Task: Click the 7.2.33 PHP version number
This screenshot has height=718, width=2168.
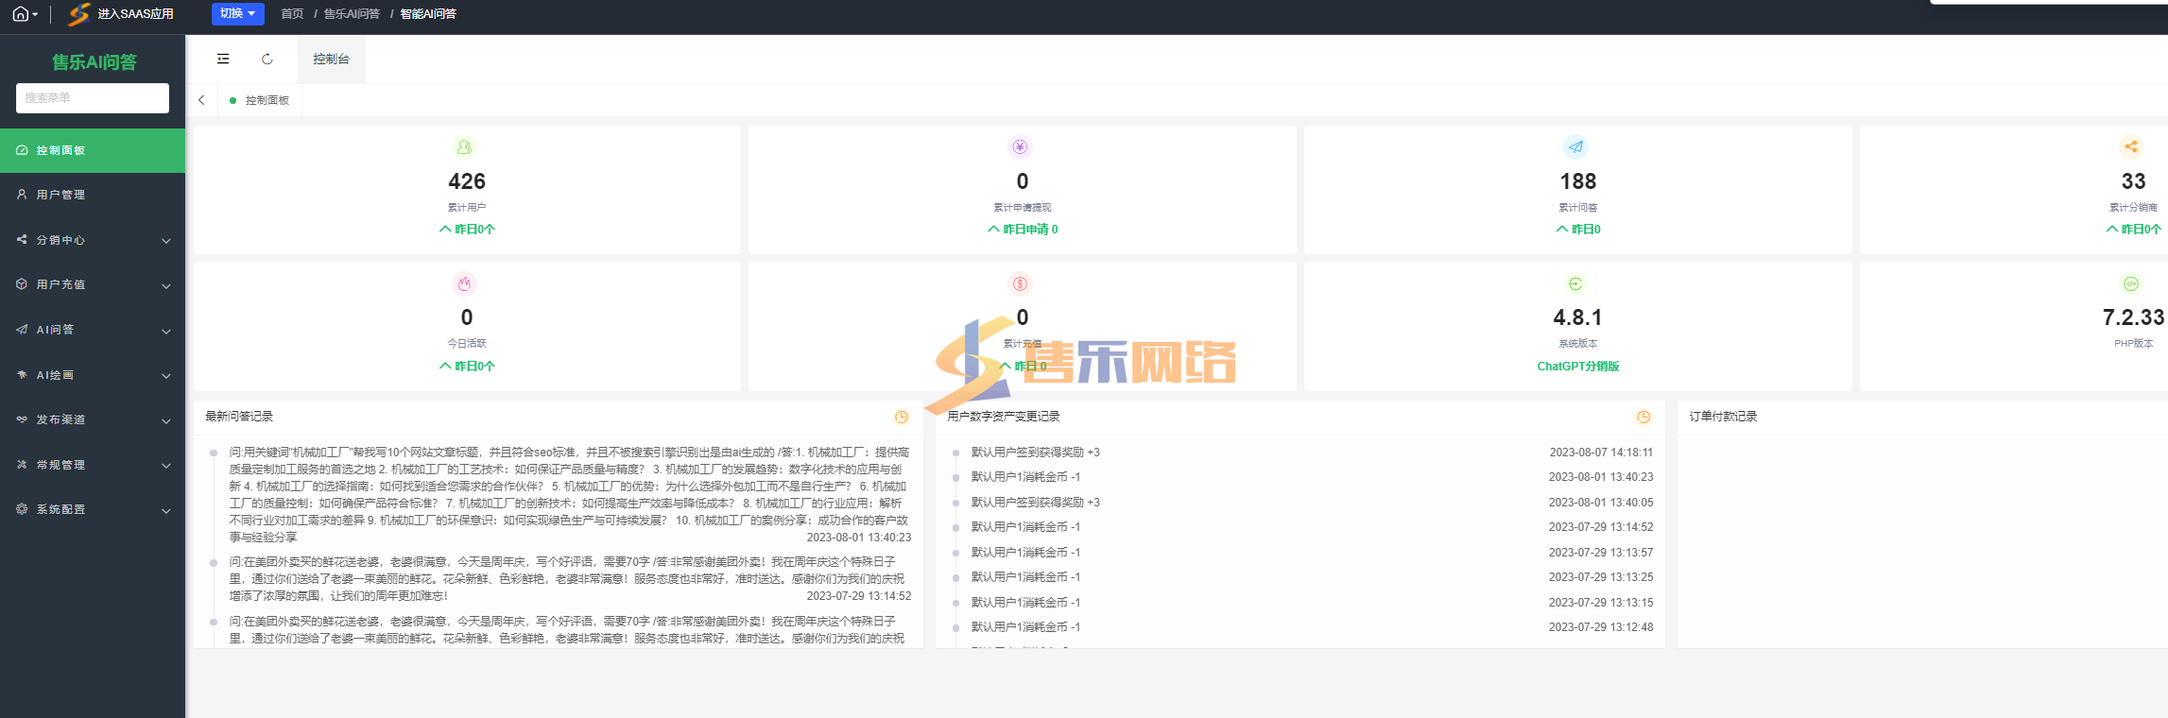Action: [2133, 317]
